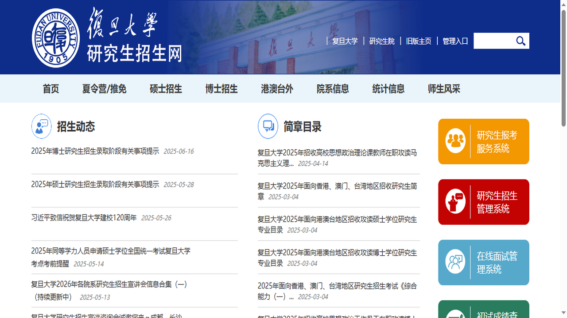
Task: Click the 初试成绩查 green panel icon
Action: 455,314
